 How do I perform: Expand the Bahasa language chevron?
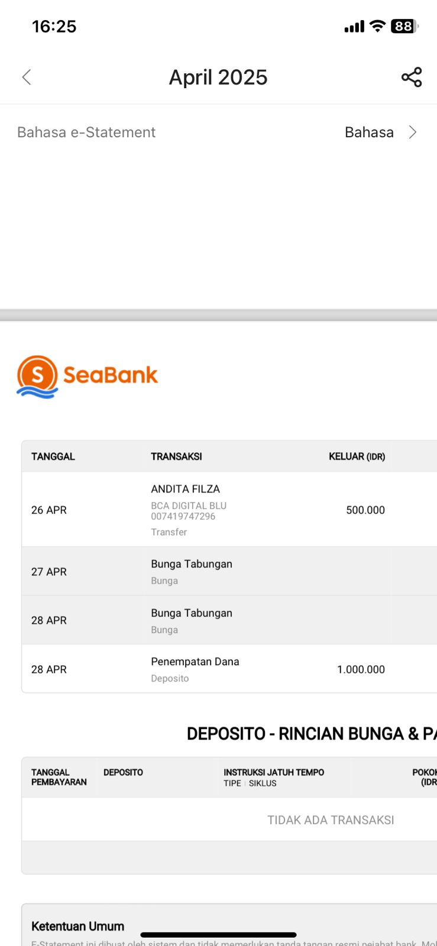pos(413,132)
